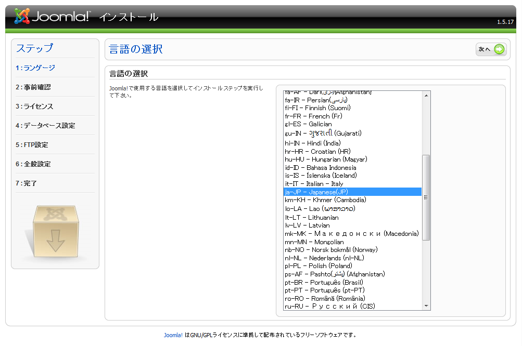Select it-IT - Italian - Italy
The image size is (522, 346).
click(352, 184)
